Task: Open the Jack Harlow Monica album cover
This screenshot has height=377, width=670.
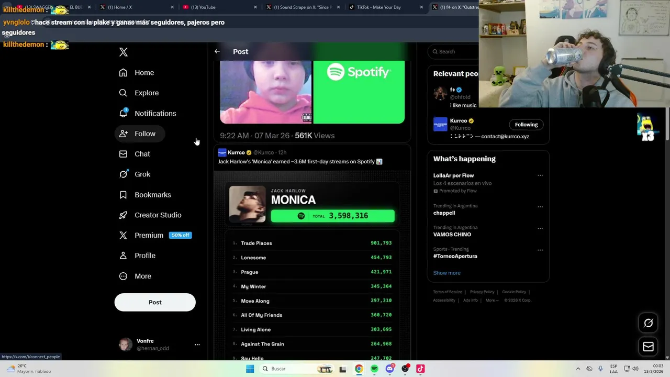Action: click(247, 204)
